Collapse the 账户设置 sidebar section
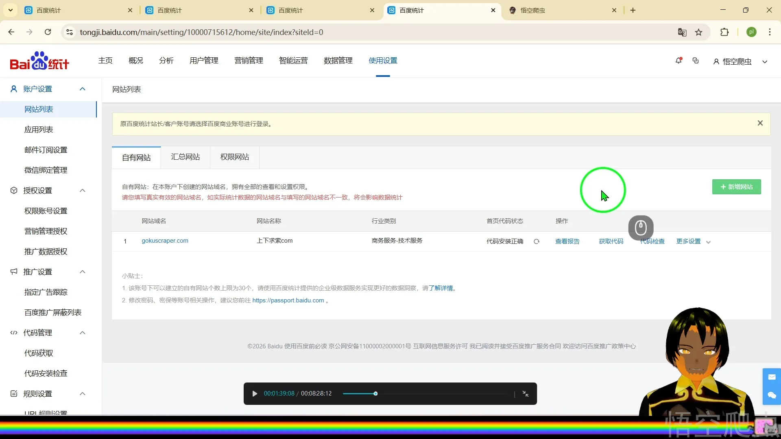This screenshot has width=781, height=439. tap(83, 89)
